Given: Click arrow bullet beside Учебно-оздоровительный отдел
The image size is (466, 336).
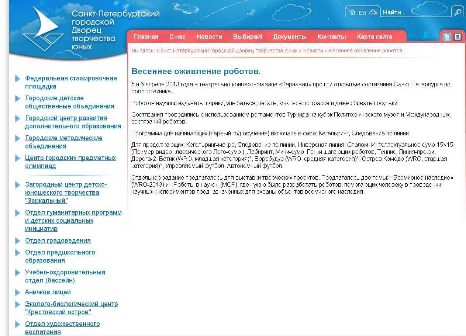Looking at the screenshot, I should click(x=18, y=273).
